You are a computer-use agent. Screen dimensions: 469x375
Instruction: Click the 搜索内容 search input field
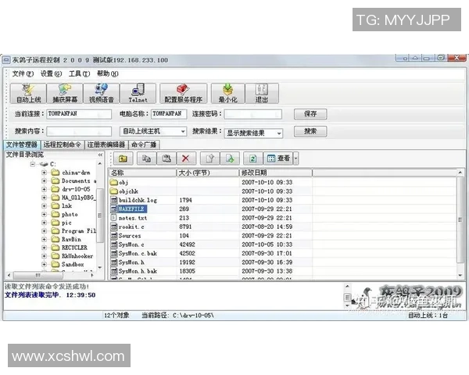(79, 131)
